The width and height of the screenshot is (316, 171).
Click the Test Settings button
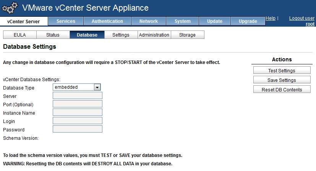click(x=282, y=70)
